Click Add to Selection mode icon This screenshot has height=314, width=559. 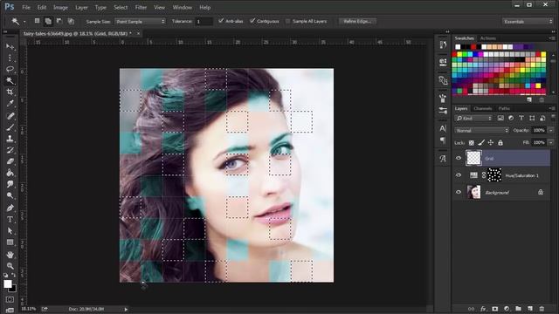point(48,21)
